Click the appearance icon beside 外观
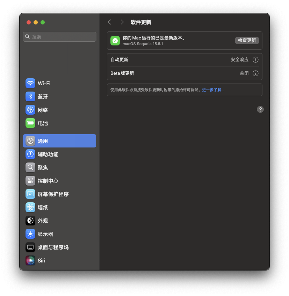The image size is (289, 296). (30, 221)
